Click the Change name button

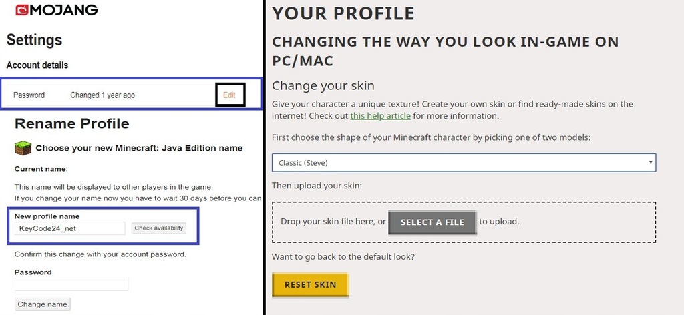tap(42, 304)
